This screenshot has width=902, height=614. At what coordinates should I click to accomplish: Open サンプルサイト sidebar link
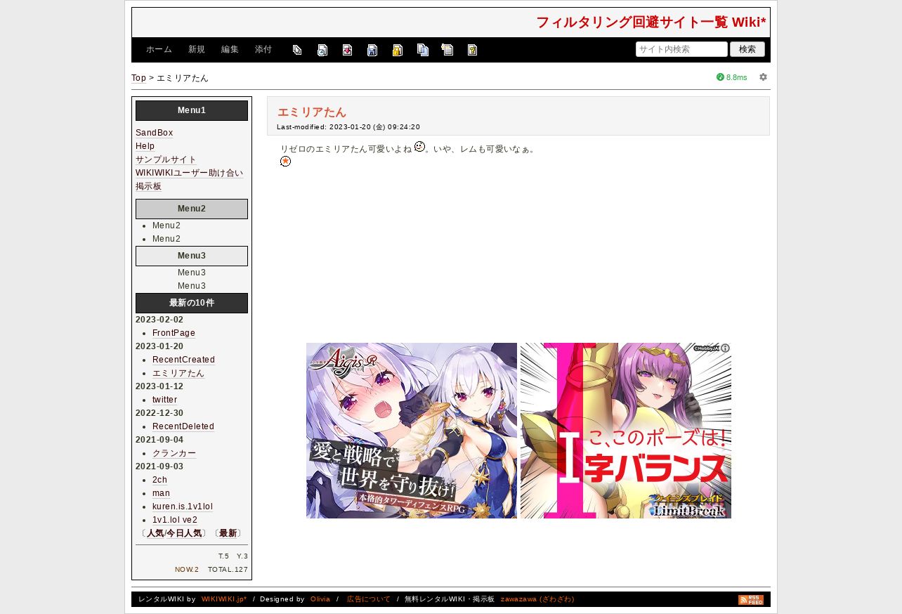[x=166, y=159]
